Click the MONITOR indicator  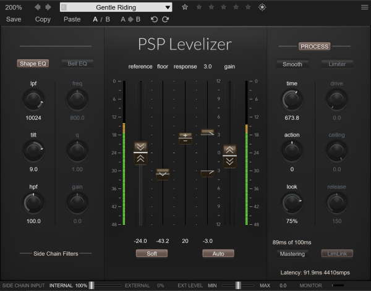pos(338,285)
